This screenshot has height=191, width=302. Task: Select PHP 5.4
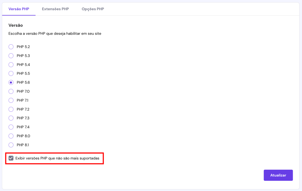pyautogui.click(x=11, y=64)
